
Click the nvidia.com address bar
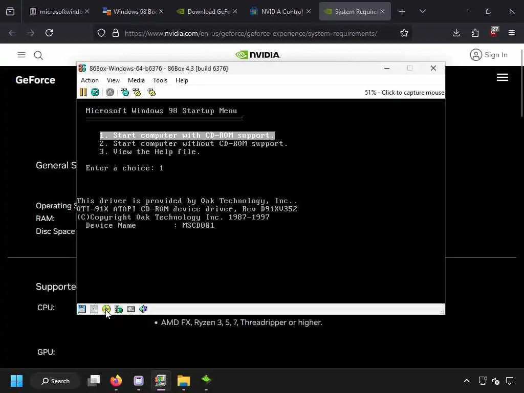coord(251,33)
